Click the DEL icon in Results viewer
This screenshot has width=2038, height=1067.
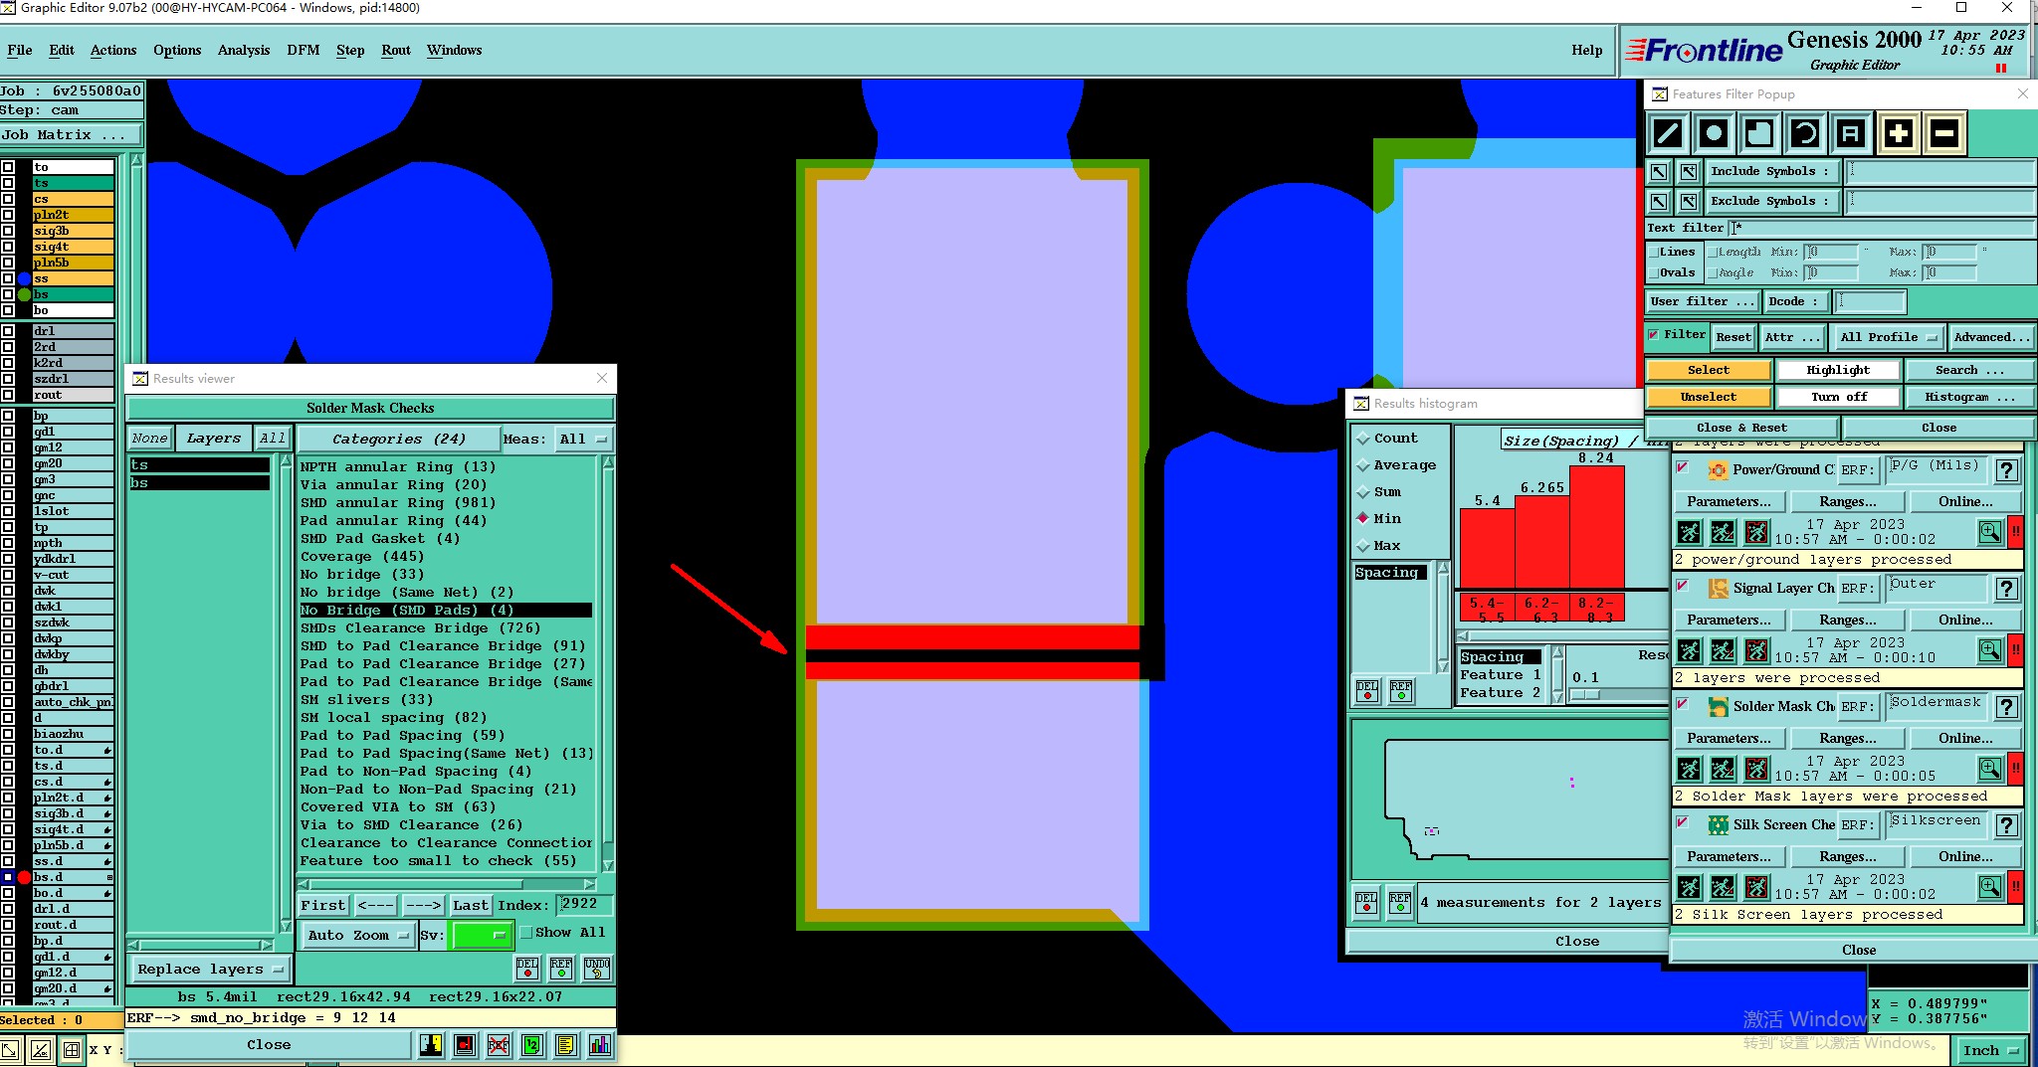pos(527,968)
